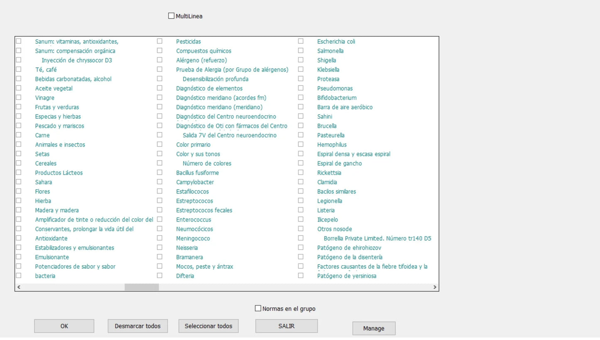Screen dimensions: 600x340
Task: Tick the Pesticidas checkbox
Action: (159, 41)
